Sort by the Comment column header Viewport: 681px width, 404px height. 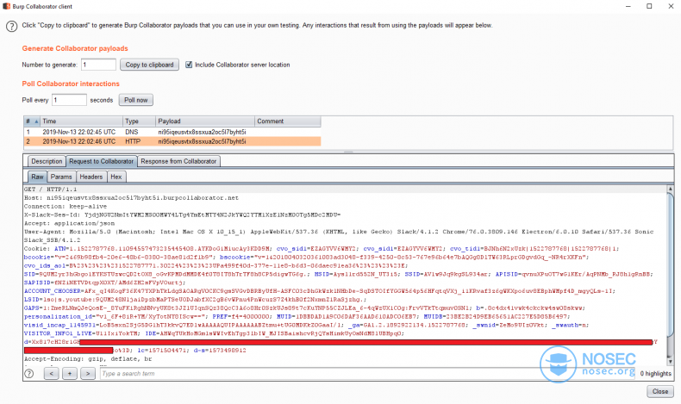288,121
